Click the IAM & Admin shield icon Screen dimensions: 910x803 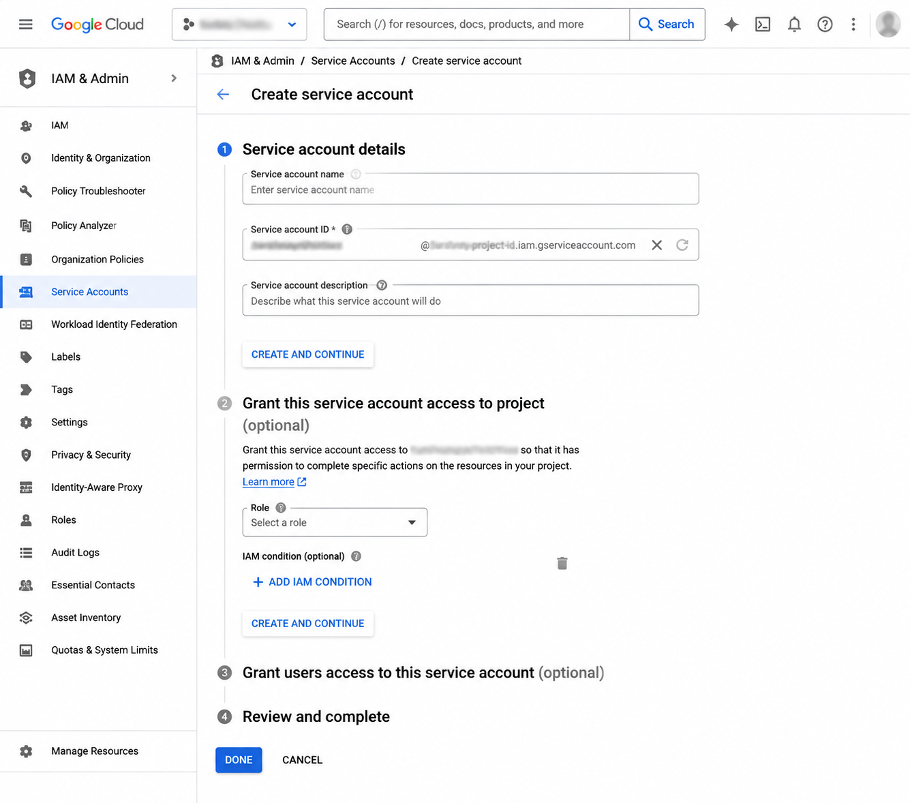point(27,78)
